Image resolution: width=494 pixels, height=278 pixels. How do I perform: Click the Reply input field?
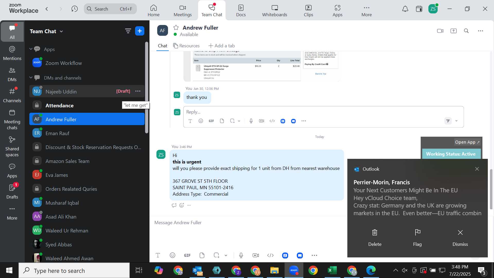(323, 112)
